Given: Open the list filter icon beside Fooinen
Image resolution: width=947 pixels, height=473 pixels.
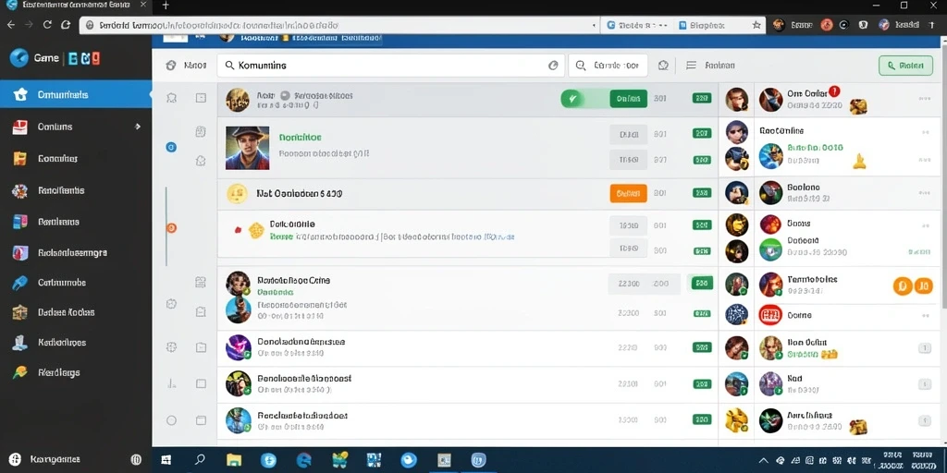Looking at the screenshot, I should (692, 66).
